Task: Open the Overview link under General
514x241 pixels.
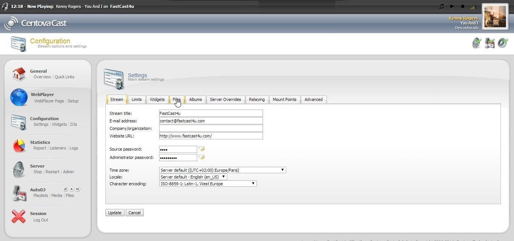Action: [42, 77]
